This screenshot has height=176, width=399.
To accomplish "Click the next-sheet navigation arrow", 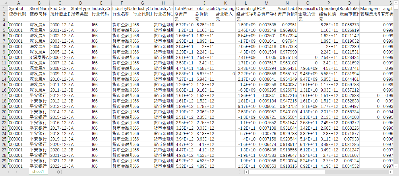I will pyautogui.click(x=16, y=172).
